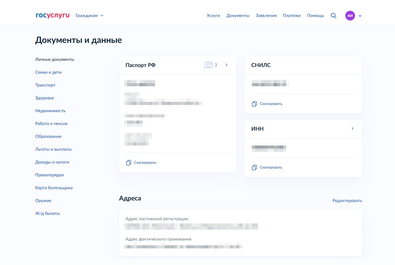Click the Госуслуги logo
This screenshot has height=265, width=395.
(x=52, y=15)
